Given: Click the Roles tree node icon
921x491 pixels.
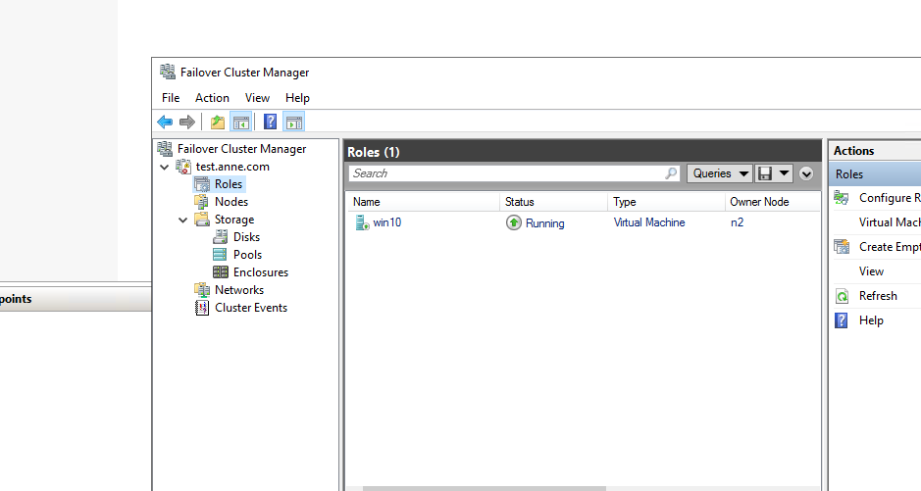Looking at the screenshot, I should (202, 184).
